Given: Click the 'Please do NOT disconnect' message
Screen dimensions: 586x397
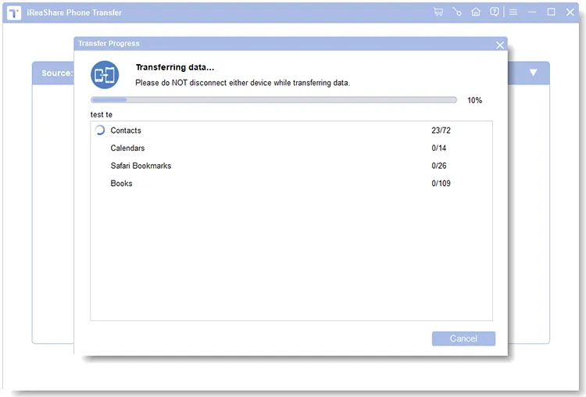Looking at the screenshot, I should pyautogui.click(x=242, y=83).
